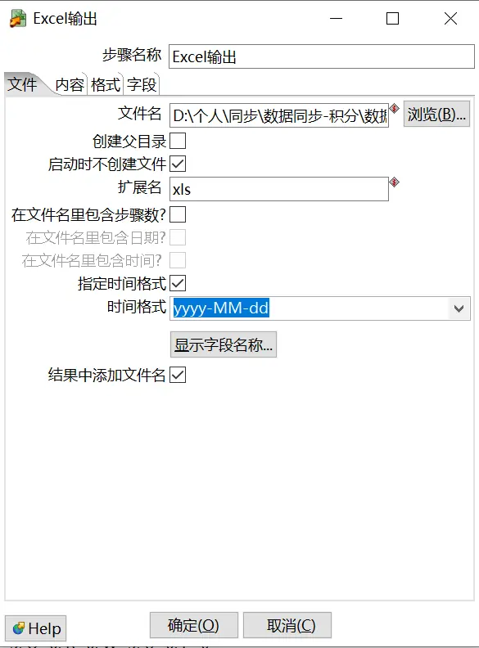Click the 显示字段名称... button
The image size is (479, 648).
(224, 344)
